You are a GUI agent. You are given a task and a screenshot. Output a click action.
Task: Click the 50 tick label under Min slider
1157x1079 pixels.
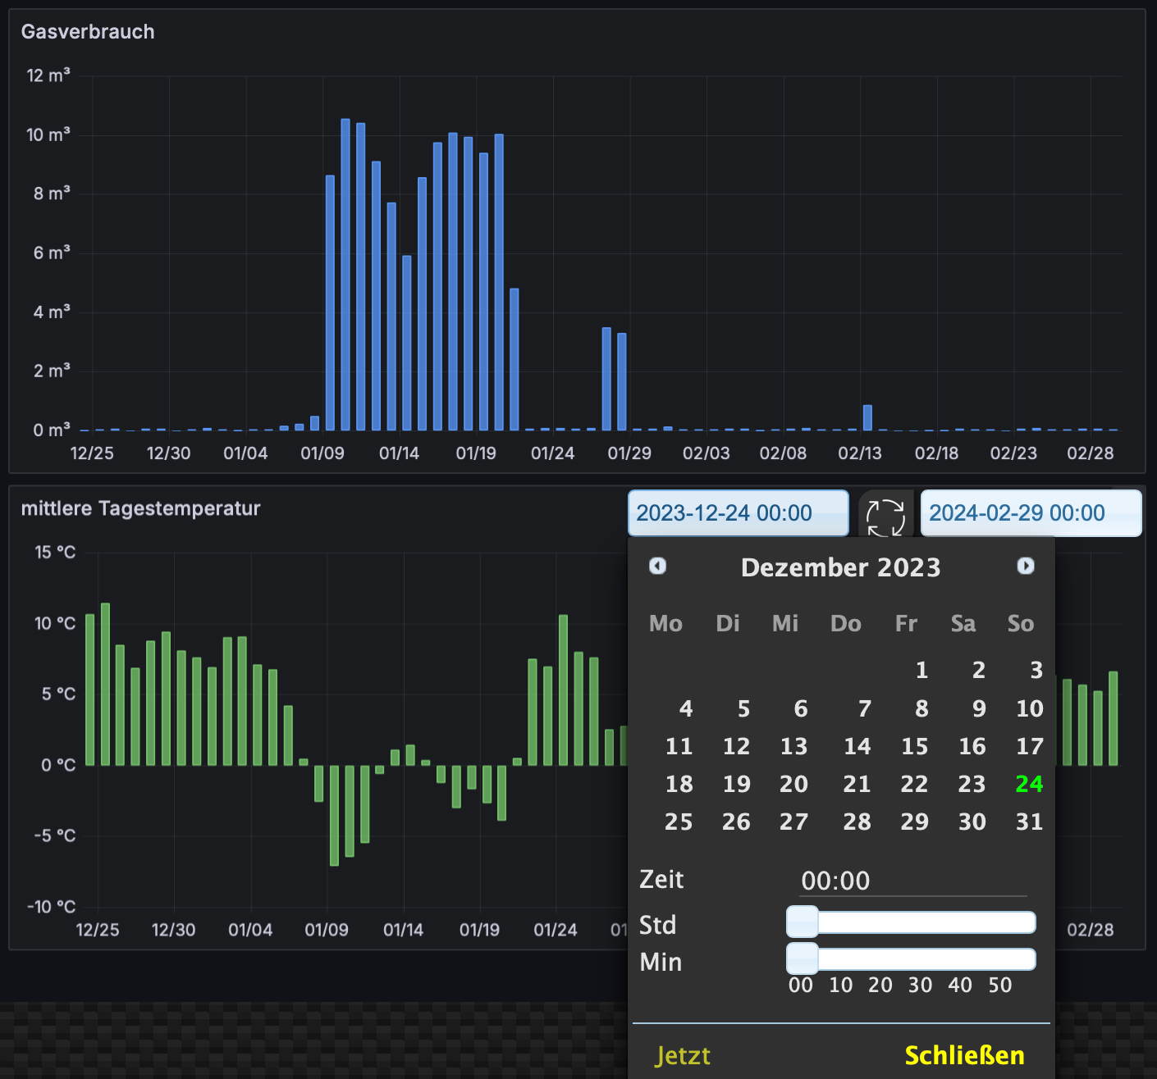[999, 986]
